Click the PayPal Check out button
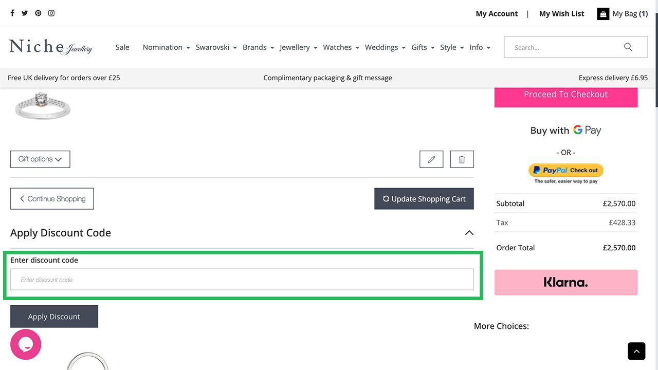 click(566, 170)
